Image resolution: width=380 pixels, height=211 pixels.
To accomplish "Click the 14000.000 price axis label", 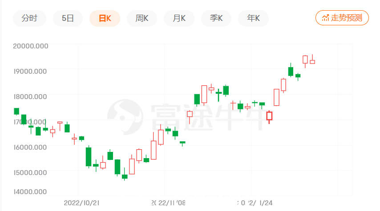I will click(x=30, y=191).
